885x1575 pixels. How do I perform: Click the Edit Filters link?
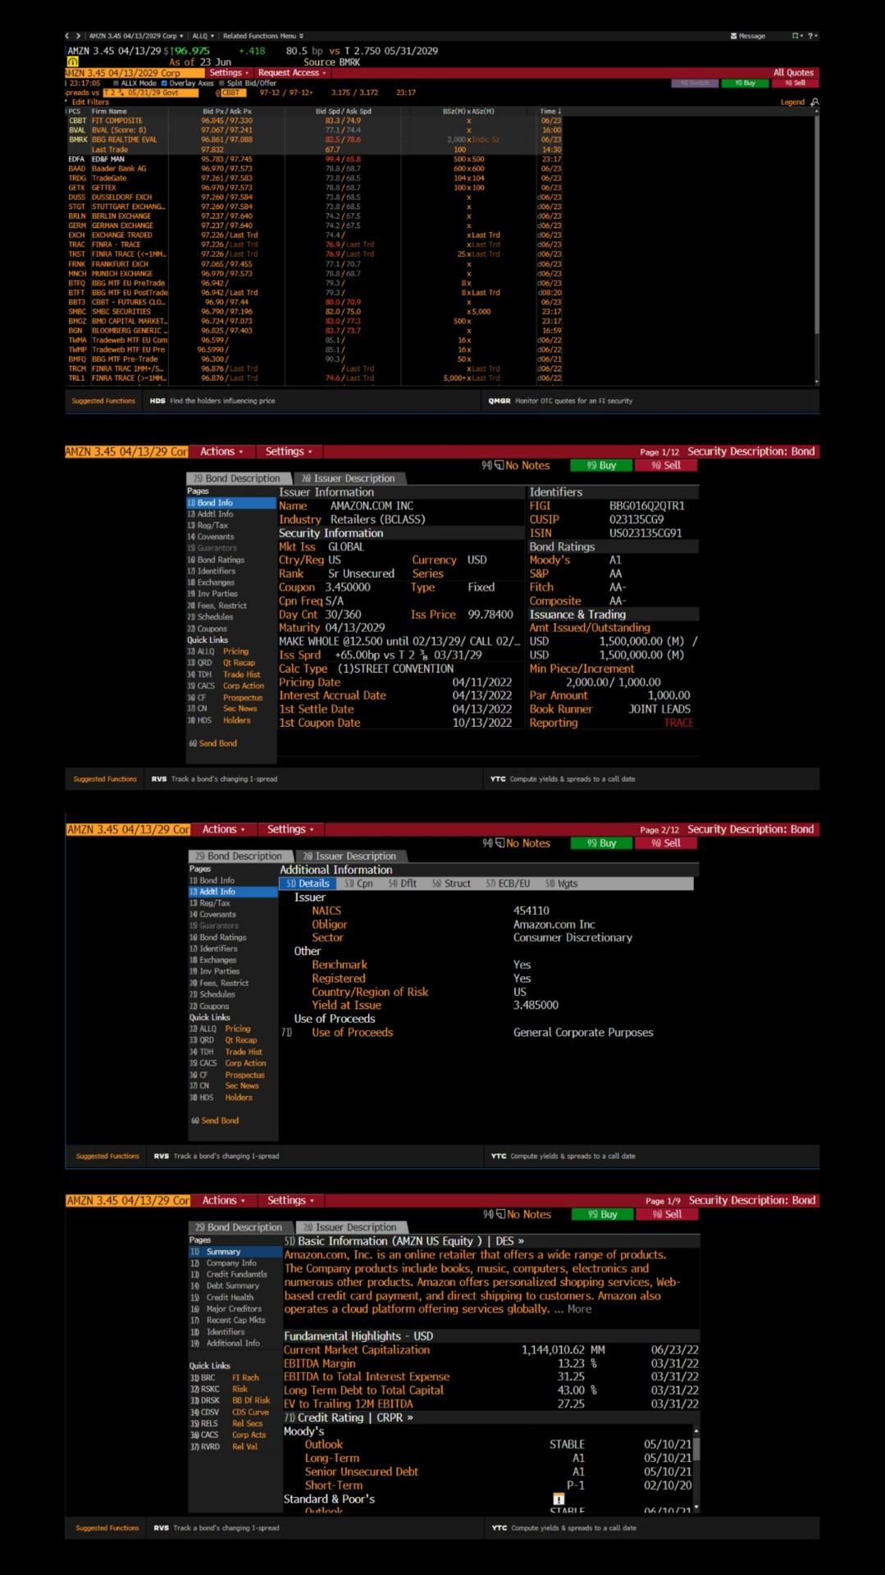90,103
